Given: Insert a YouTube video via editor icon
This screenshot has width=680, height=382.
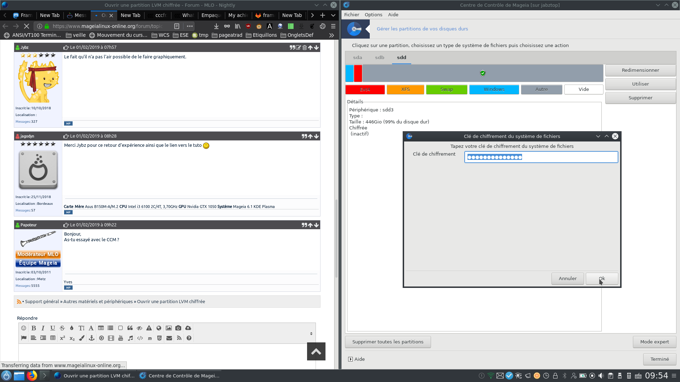Looking at the screenshot, I should click(x=120, y=338).
